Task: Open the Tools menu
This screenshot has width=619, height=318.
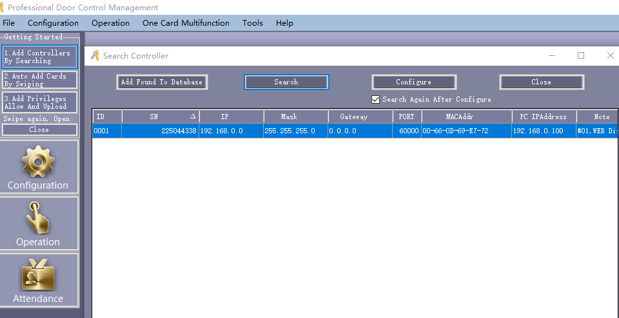Action: click(253, 23)
